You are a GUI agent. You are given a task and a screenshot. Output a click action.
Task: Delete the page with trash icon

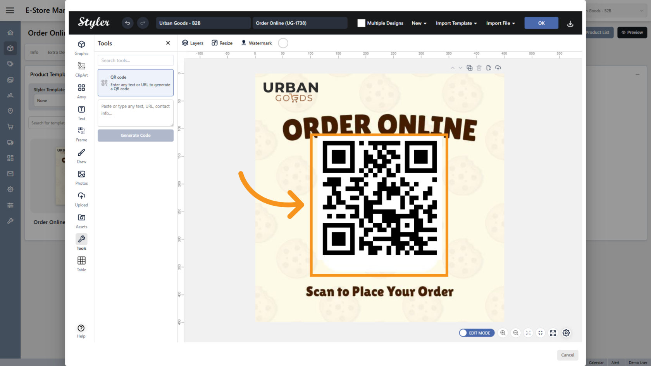click(x=479, y=68)
